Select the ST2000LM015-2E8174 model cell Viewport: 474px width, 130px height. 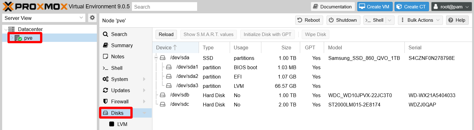coord(354,105)
